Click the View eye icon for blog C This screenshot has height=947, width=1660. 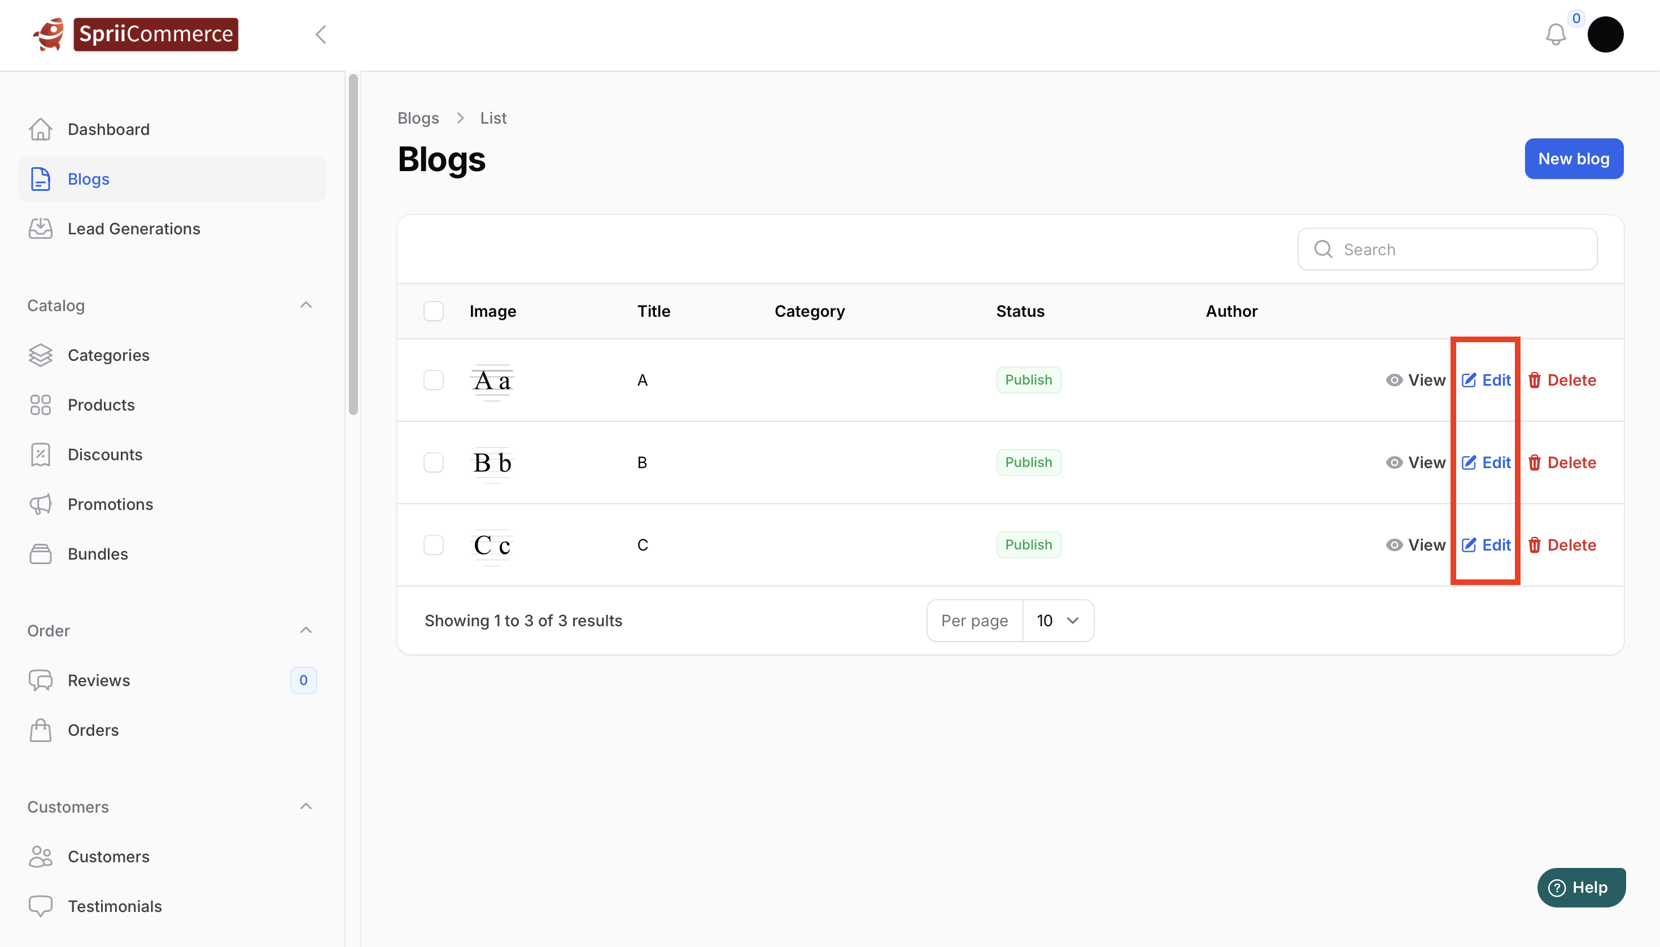[x=1393, y=545]
